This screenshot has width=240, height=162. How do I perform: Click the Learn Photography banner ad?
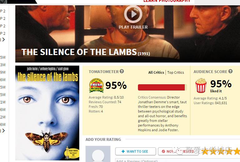coord(167,1)
